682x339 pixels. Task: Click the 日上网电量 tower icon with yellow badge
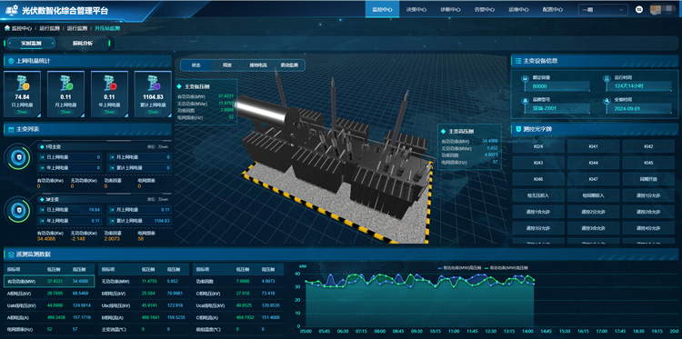22,83
